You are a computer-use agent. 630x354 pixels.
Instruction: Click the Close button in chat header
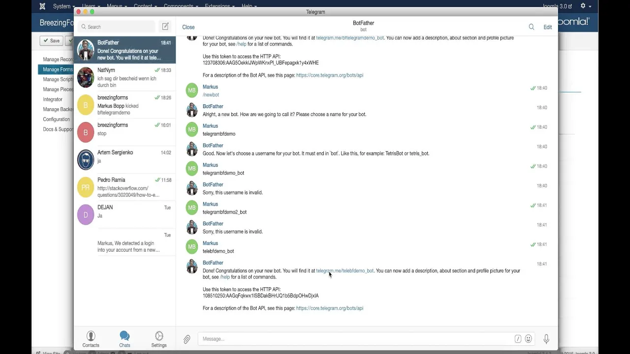[x=189, y=27]
